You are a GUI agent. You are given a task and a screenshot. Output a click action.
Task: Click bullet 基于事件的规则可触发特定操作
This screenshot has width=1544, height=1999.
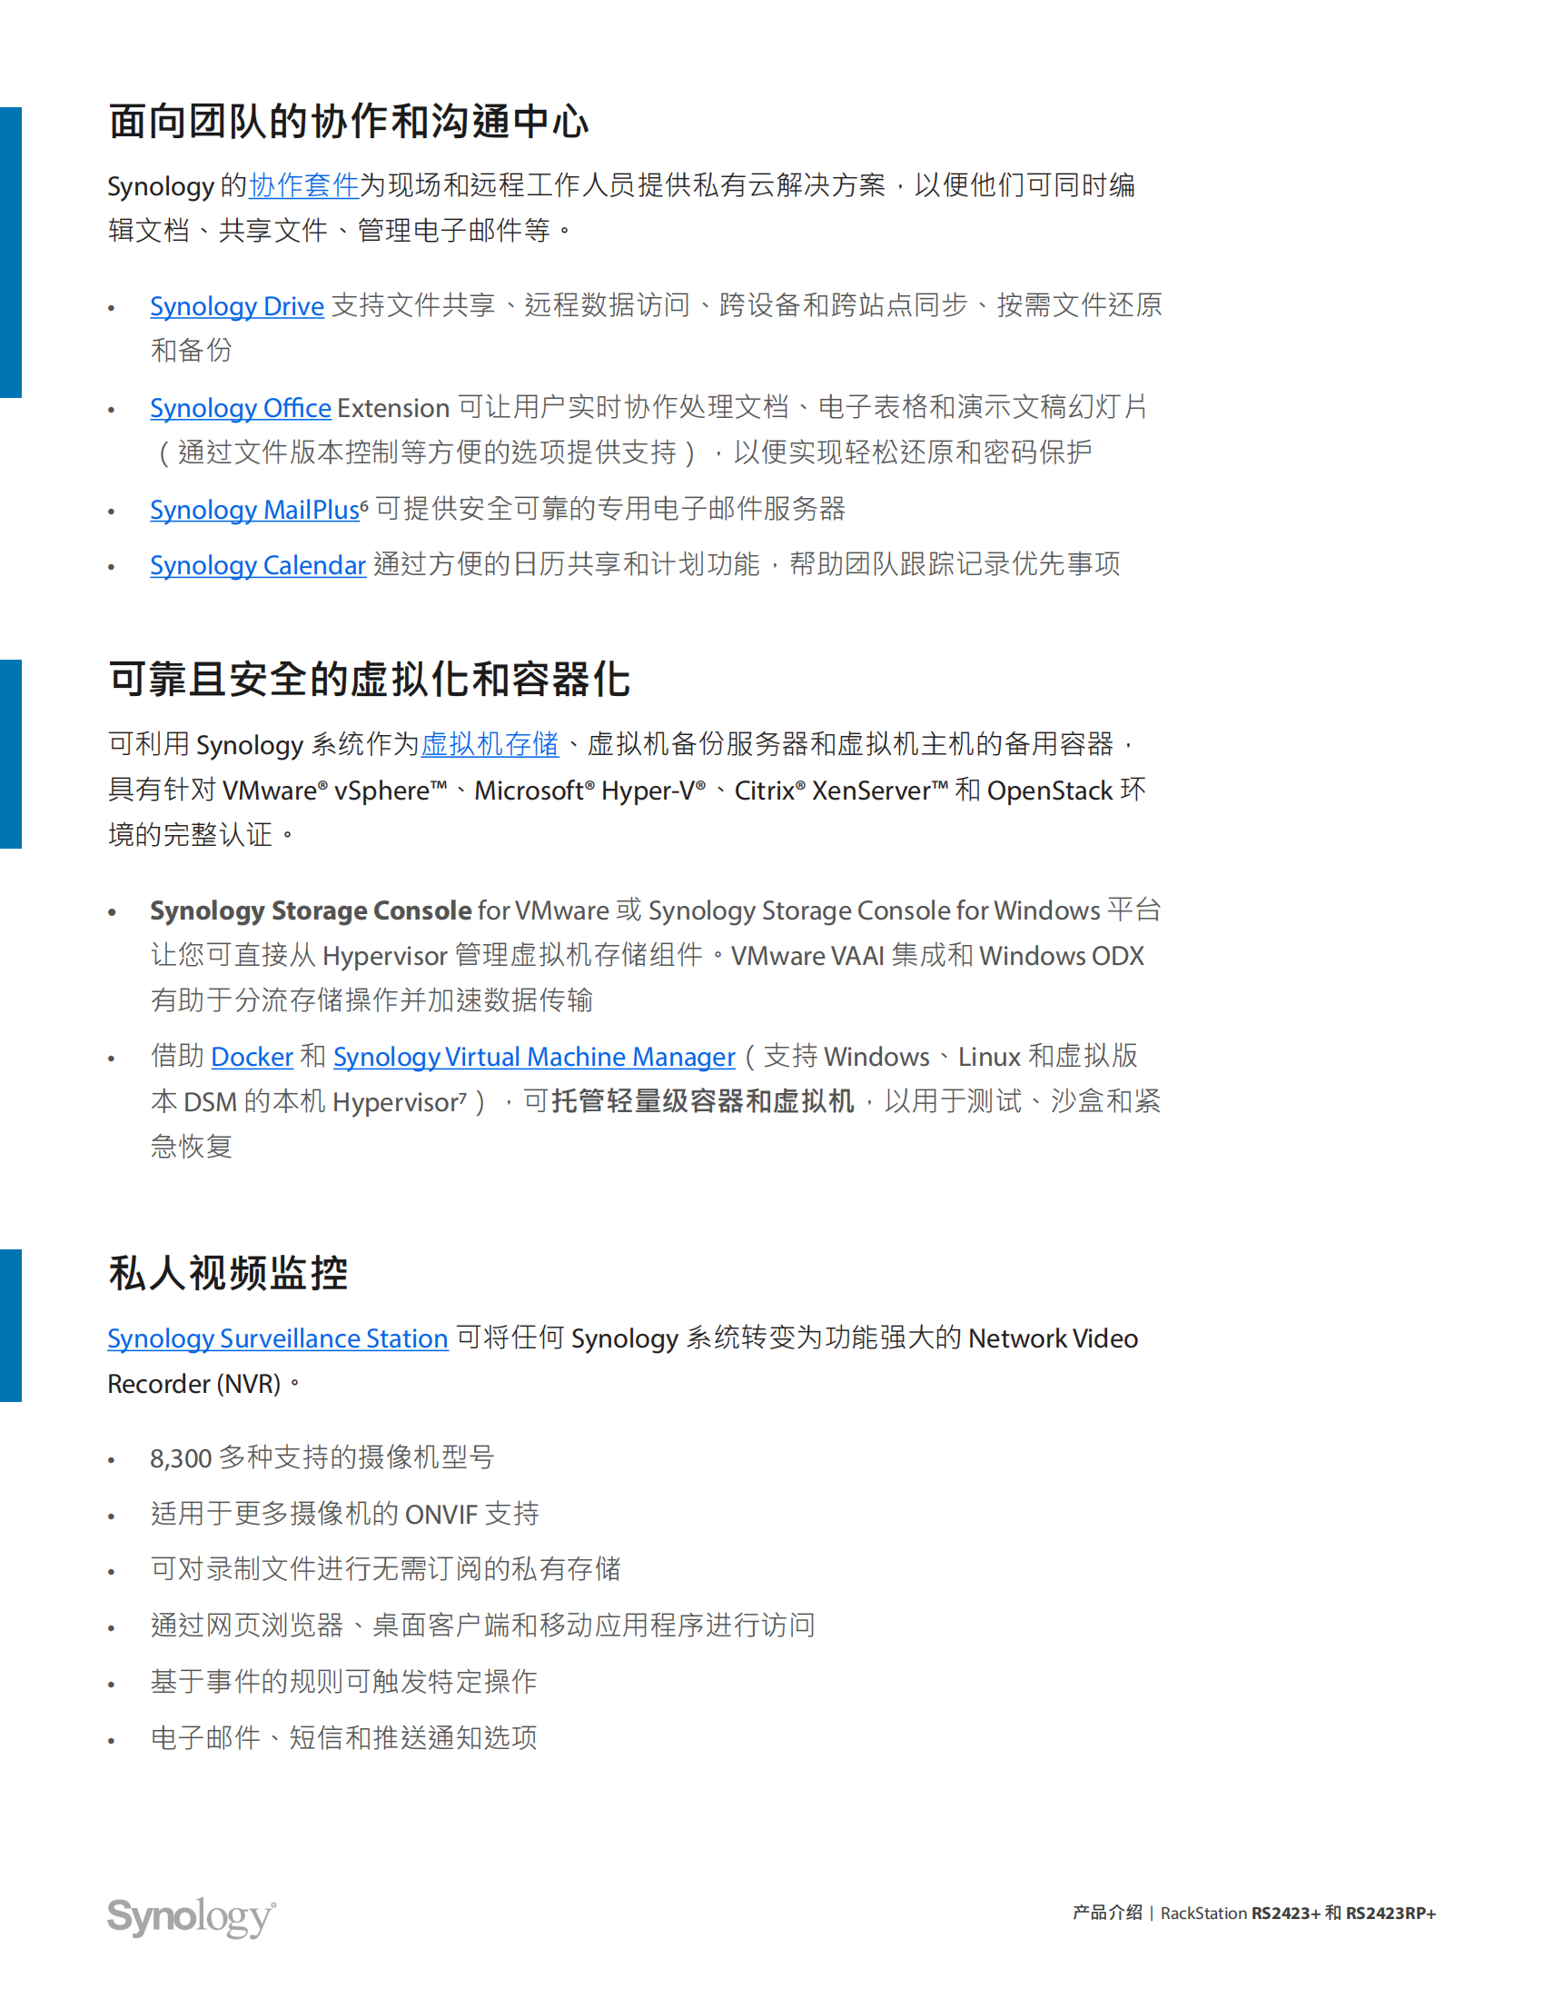point(344,1681)
